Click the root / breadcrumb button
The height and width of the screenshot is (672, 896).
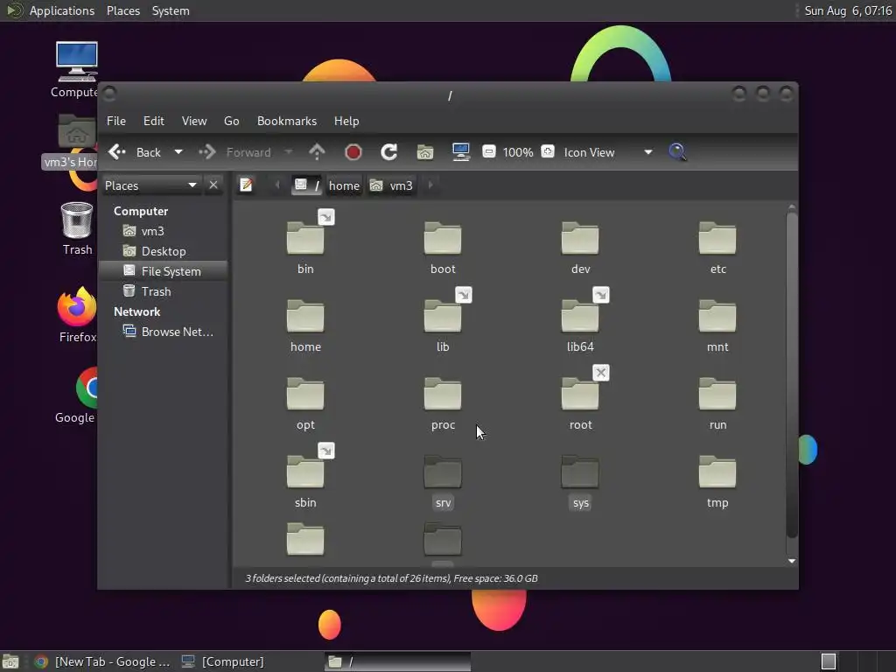tap(307, 185)
